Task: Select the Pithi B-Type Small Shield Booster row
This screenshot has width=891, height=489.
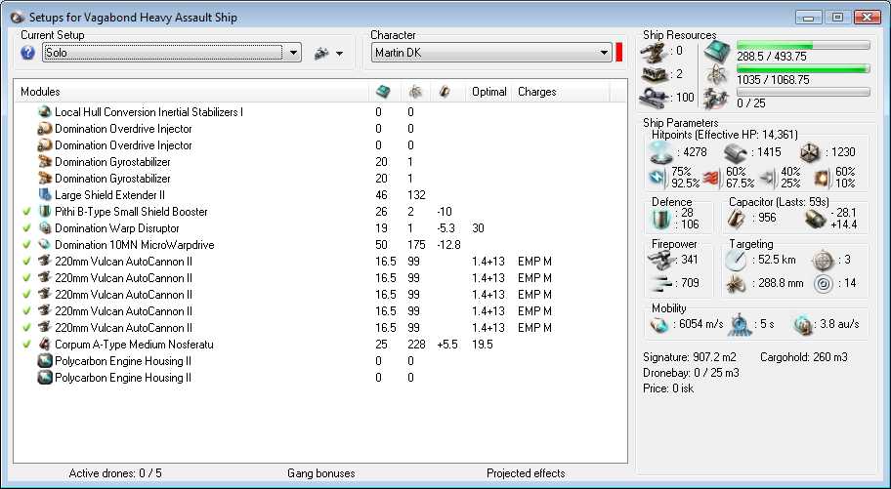Action: click(319, 211)
